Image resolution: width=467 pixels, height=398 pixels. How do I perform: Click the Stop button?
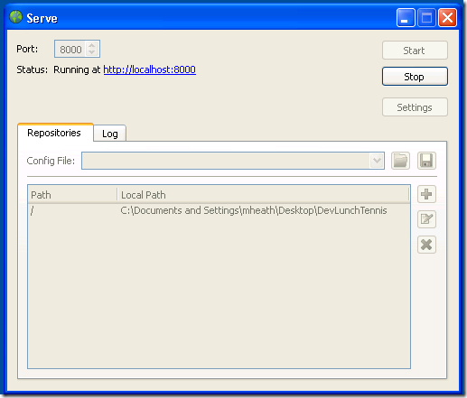[x=415, y=77]
